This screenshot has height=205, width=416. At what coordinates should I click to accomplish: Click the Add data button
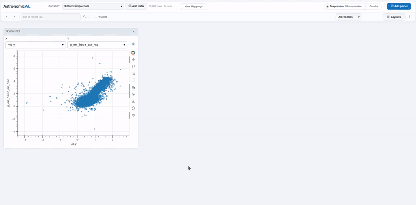136,6
